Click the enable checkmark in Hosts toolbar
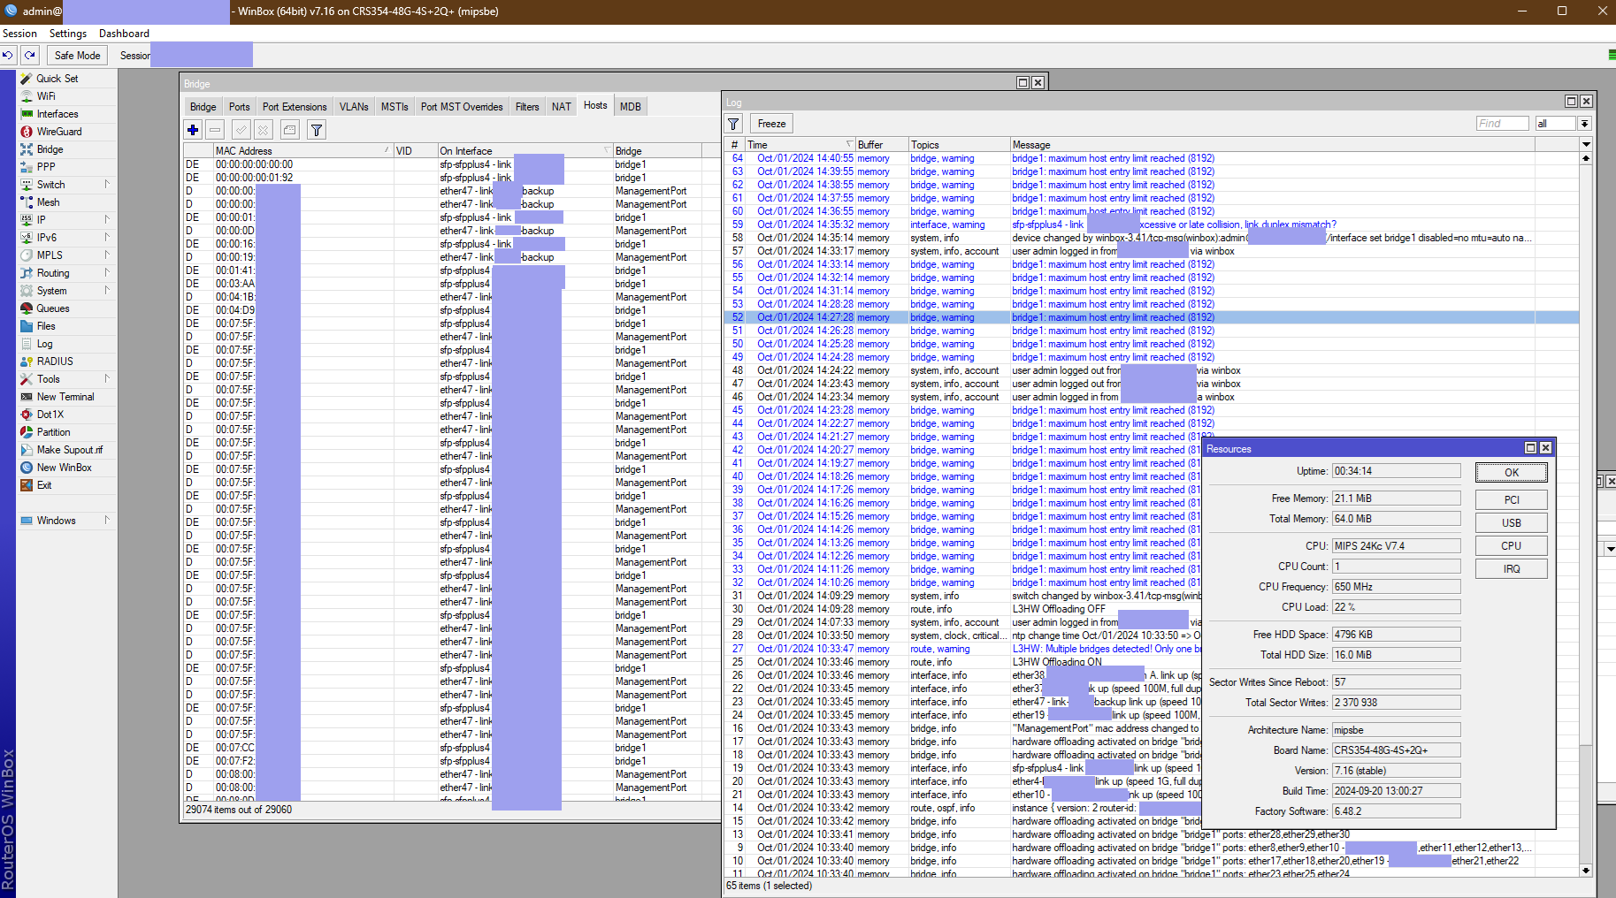 pyautogui.click(x=241, y=130)
